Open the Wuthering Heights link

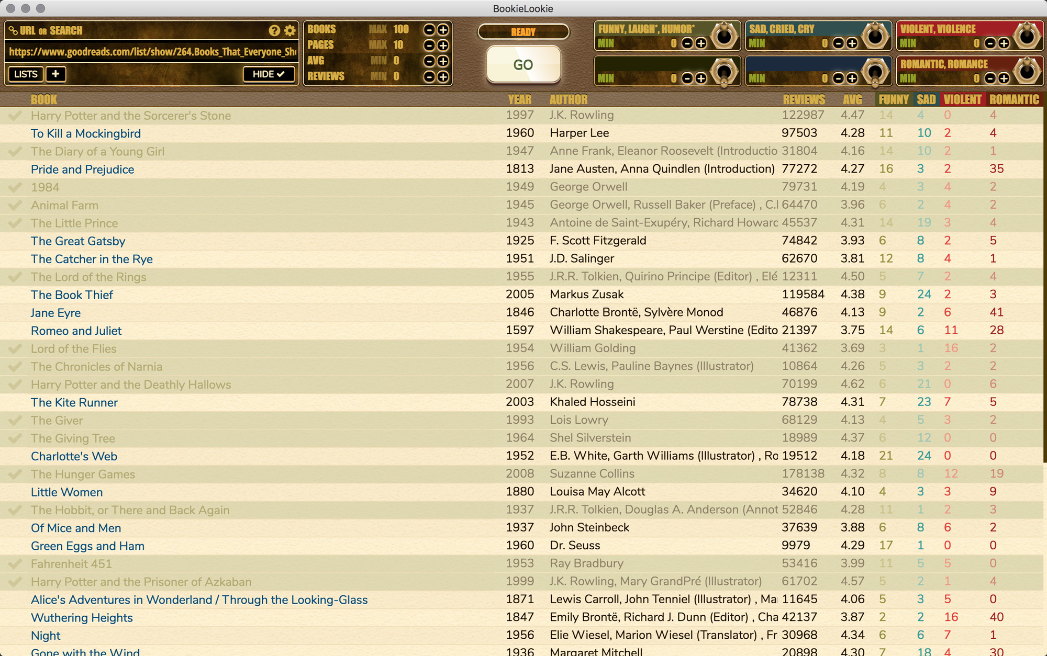tap(82, 618)
